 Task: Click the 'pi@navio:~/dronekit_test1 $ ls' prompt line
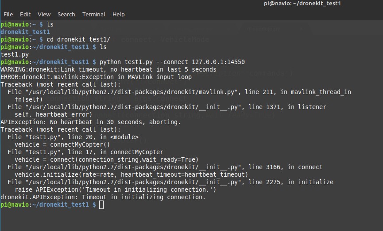pos(54,47)
